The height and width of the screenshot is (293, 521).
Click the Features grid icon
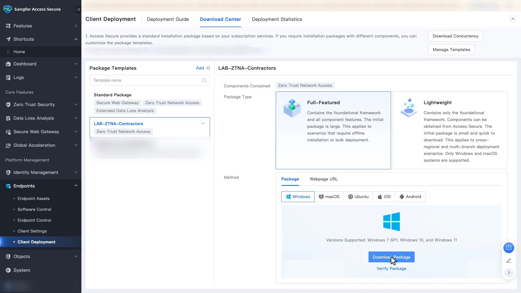point(8,26)
